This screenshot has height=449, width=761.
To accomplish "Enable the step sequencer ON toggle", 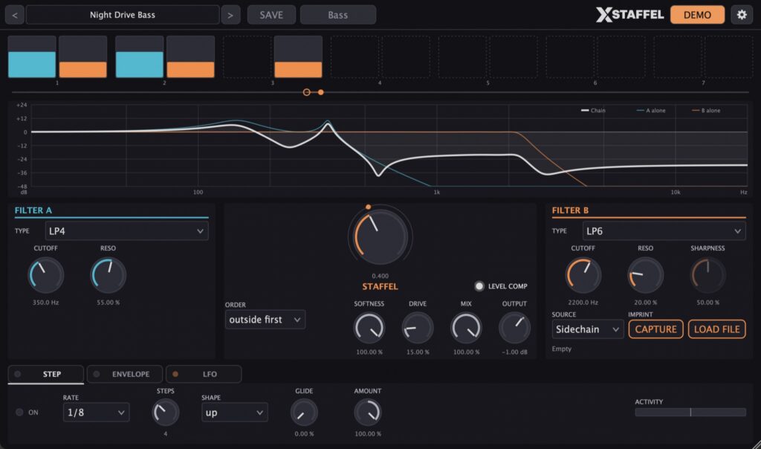I will [19, 412].
